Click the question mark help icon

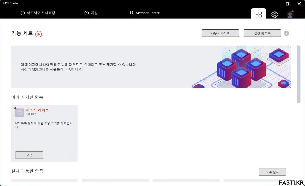[x=286, y=33]
